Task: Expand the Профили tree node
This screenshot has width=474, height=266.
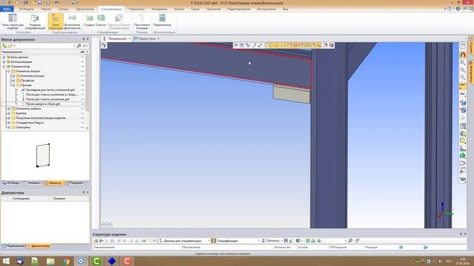Action: point(13,81)
